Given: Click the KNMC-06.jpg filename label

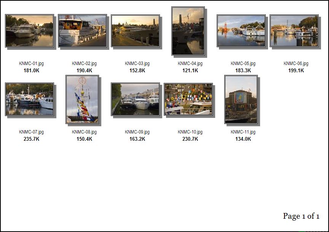Looking at the screenshot, I should (x=296, y=64).
